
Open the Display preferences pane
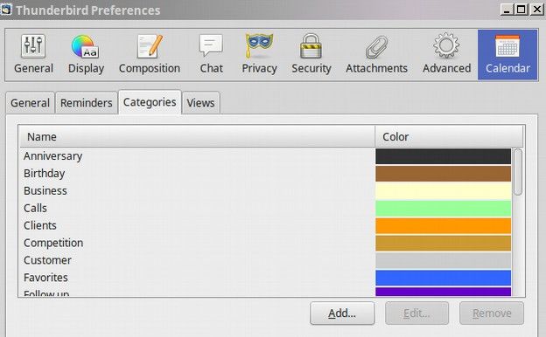pos(86,54)
